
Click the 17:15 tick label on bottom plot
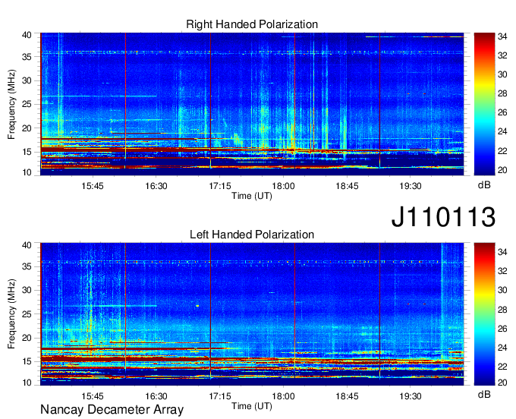tap(220, 396)
